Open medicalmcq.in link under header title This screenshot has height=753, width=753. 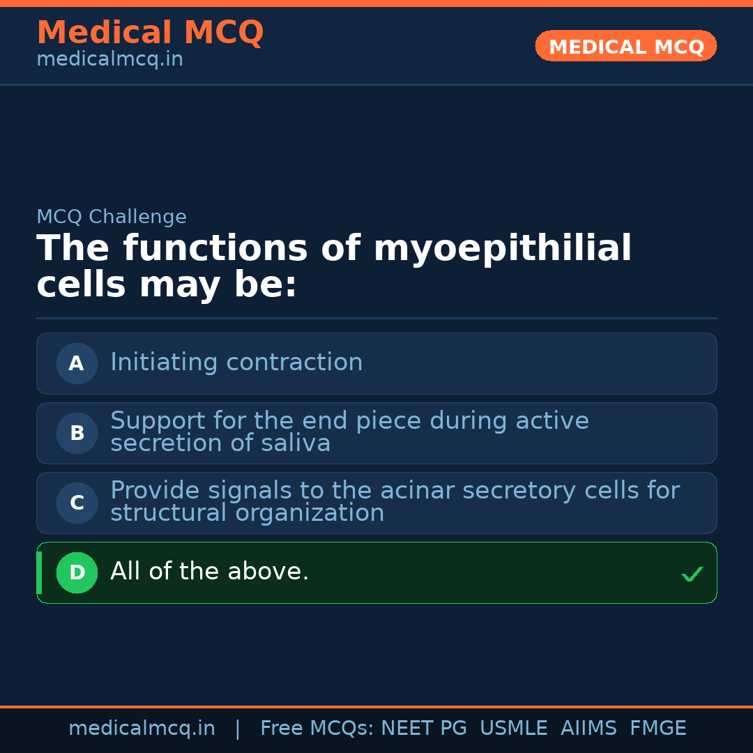(x=109, y=60)
